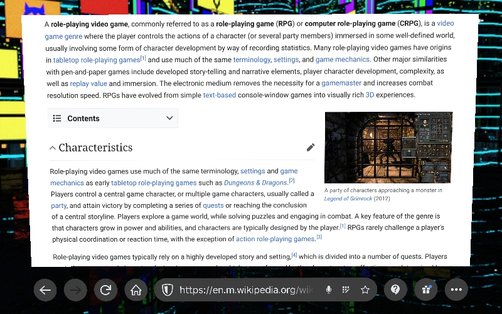Collapse the Characteristics section heading
The height and width of the screenshot is (314, 502).
(53, 148)
